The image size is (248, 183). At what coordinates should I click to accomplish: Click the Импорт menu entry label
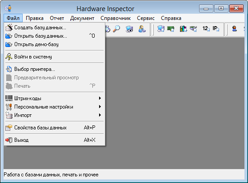tap(23, 115)
